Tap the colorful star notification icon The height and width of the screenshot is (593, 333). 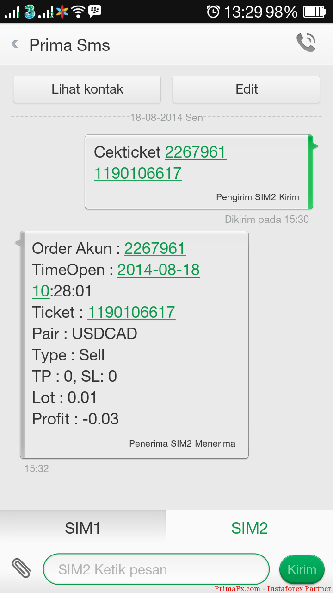pos(62,12)
